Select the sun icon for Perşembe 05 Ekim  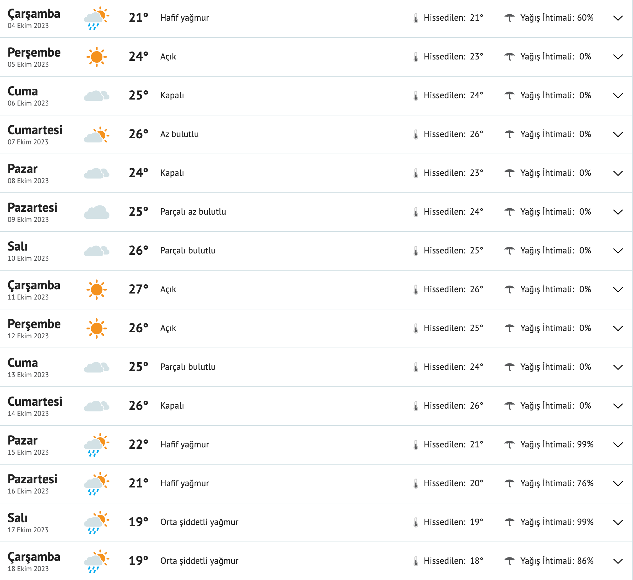point(96,57)
